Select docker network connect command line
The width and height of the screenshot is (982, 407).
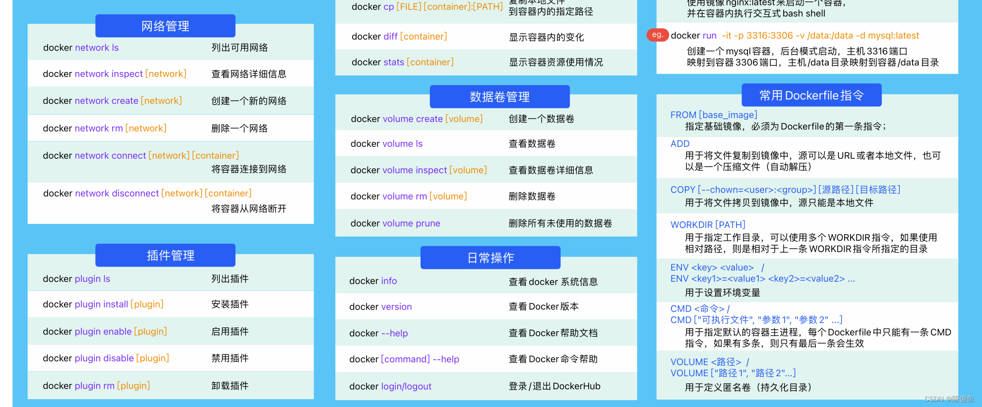141,155
